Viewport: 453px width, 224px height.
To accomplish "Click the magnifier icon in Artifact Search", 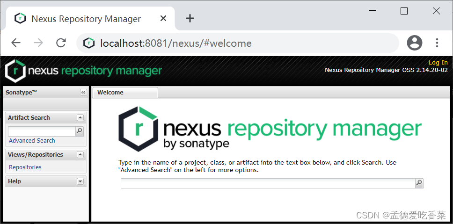I will point(79,131).
